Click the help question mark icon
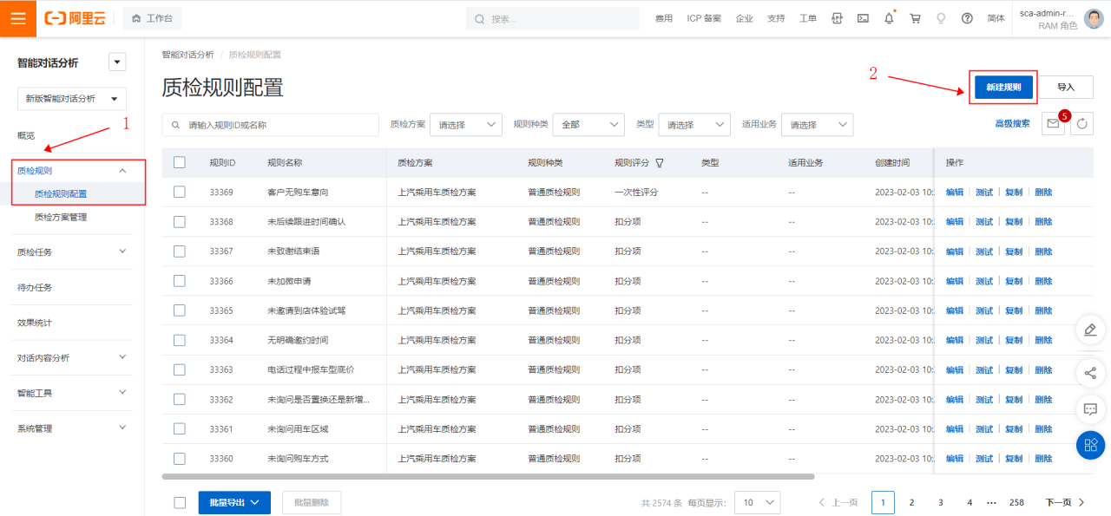1111x516 pixels. [967, 18]
